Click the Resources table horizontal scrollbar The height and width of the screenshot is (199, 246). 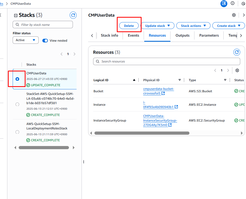tap(142, 133)
